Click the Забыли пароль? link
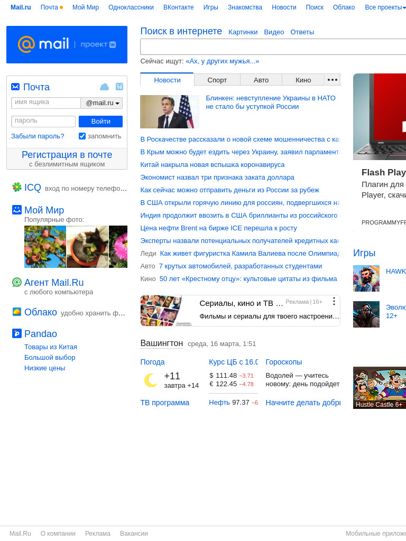This screenshot has width=406, height=541. [x=38, y=136]
